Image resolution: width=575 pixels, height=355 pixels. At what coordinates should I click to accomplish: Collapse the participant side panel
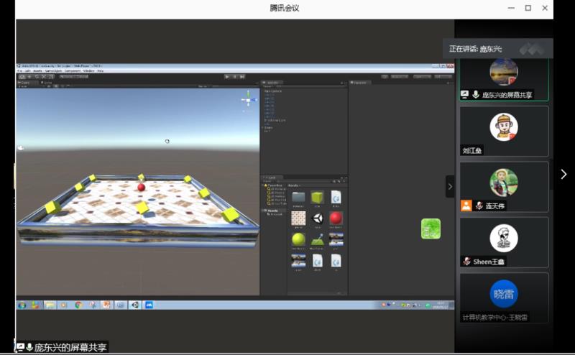[450, 186]
